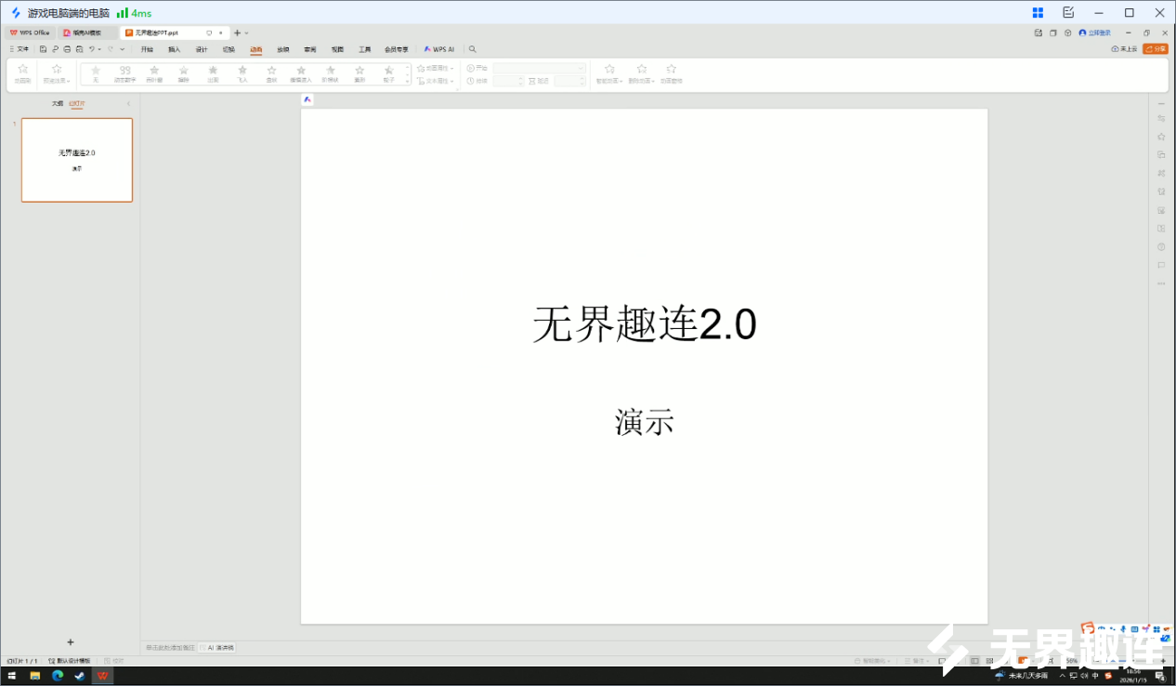Apply the 百叶窗 blinds animation effect
This screenshot has height=686, width=1176.
pos(154,74)
